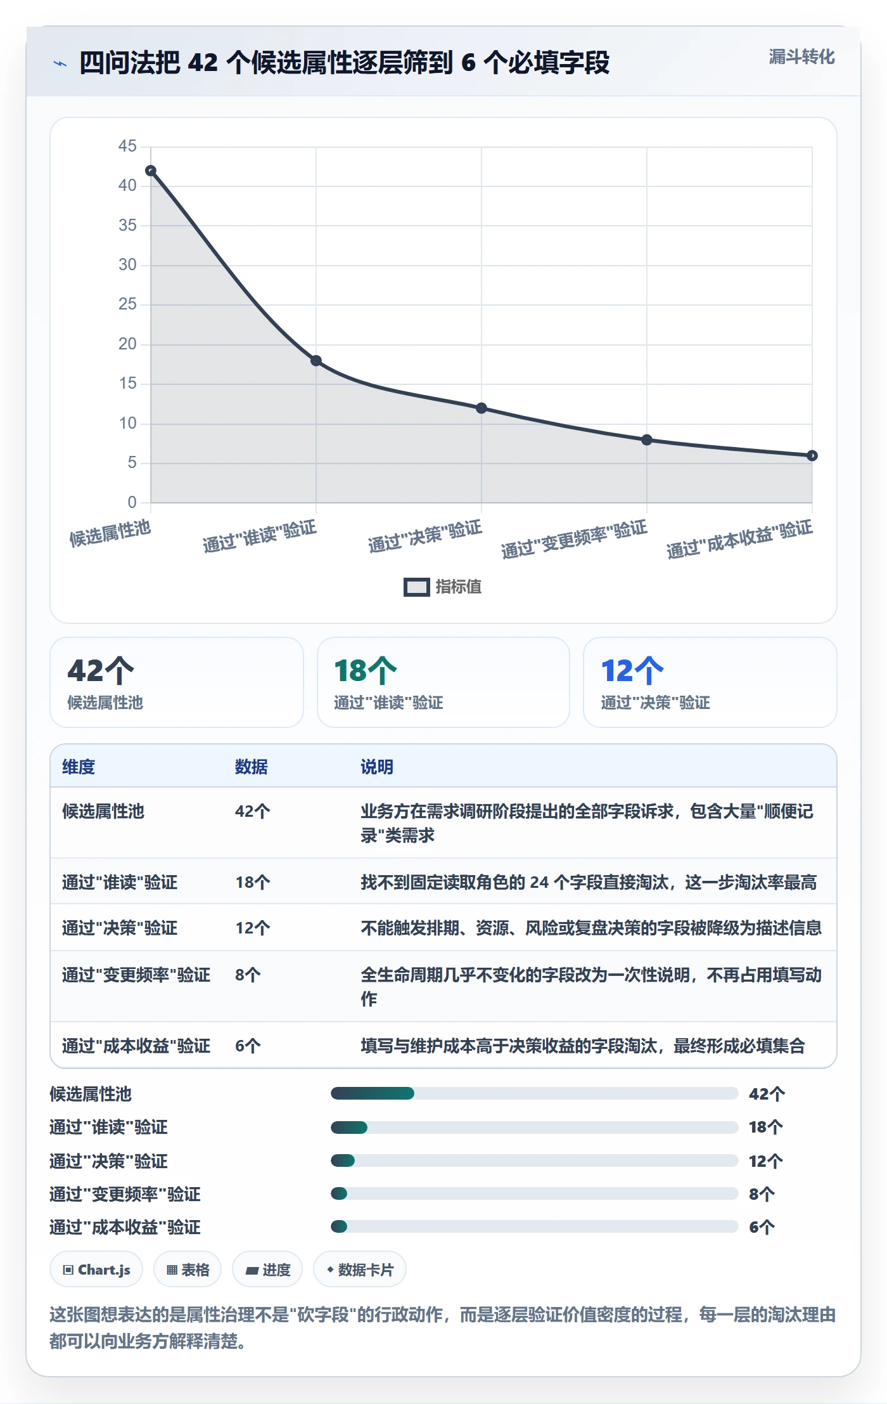Toggle the 指标值 legend swatch
The height and width of the screenshot is (1404, 887).
pos(416,587)
